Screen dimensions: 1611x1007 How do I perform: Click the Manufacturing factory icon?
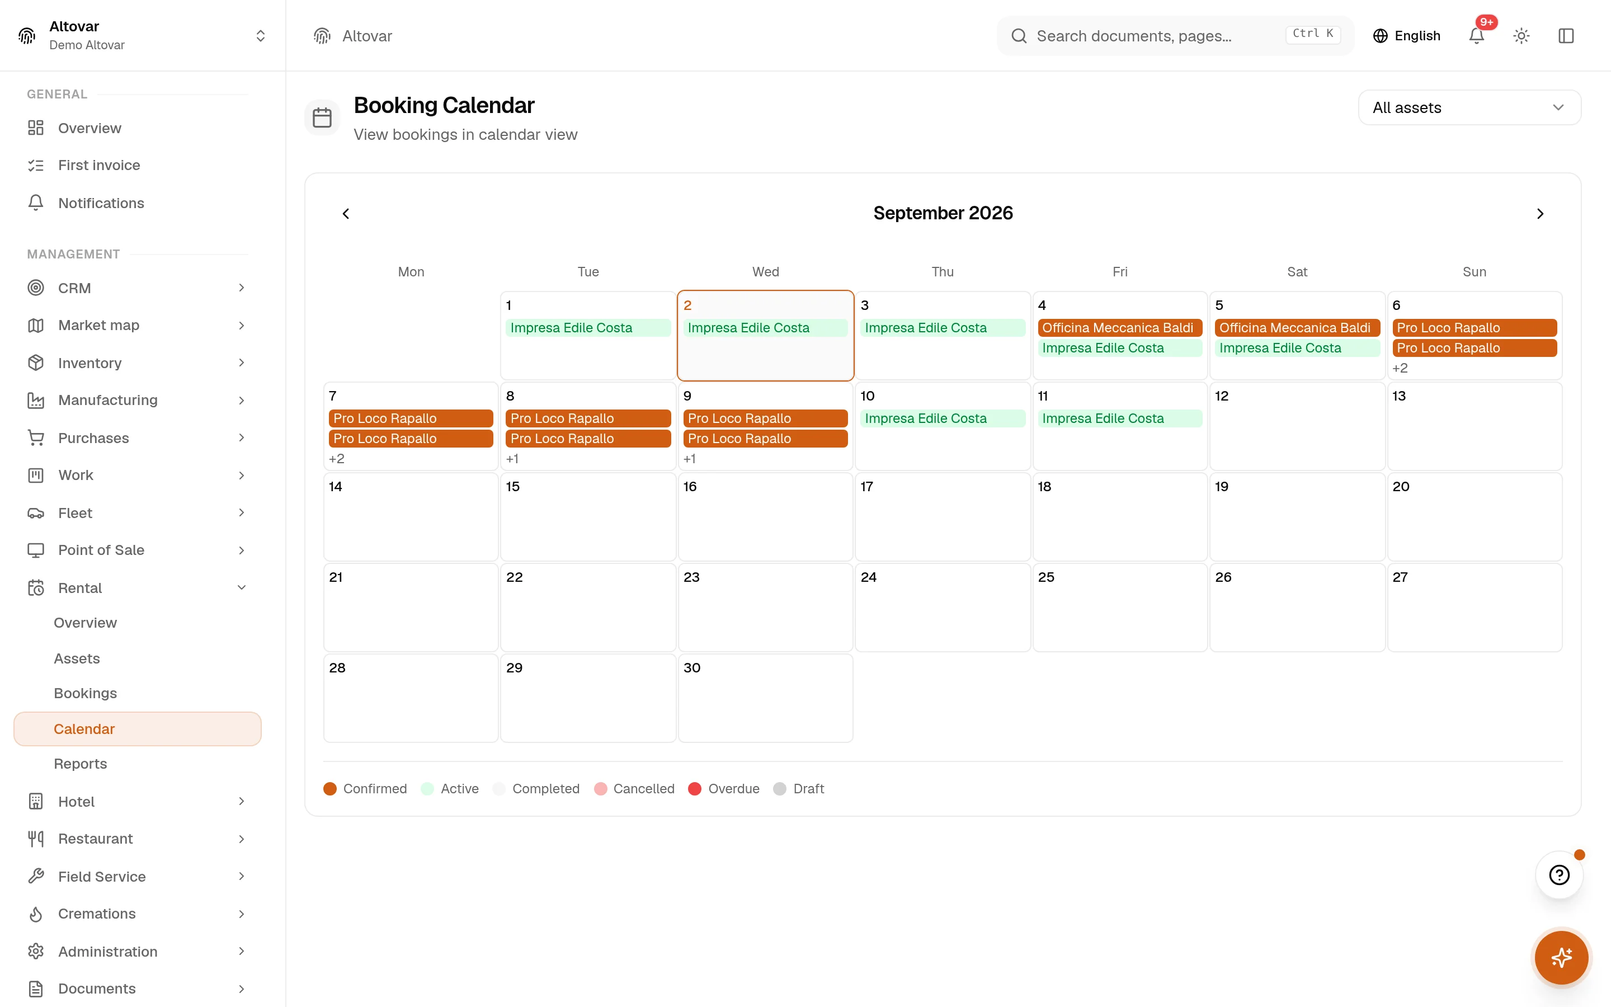pyautogui.click(x=36, y=400)
